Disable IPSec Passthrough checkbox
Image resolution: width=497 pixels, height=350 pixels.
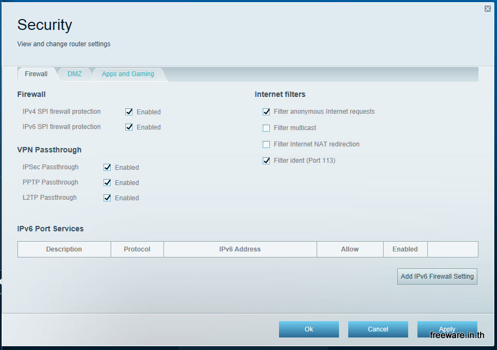[x=107, y=168]
